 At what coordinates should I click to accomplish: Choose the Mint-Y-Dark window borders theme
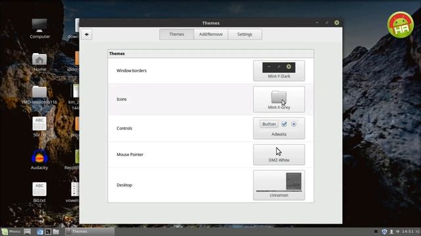[x=279, y=71]
